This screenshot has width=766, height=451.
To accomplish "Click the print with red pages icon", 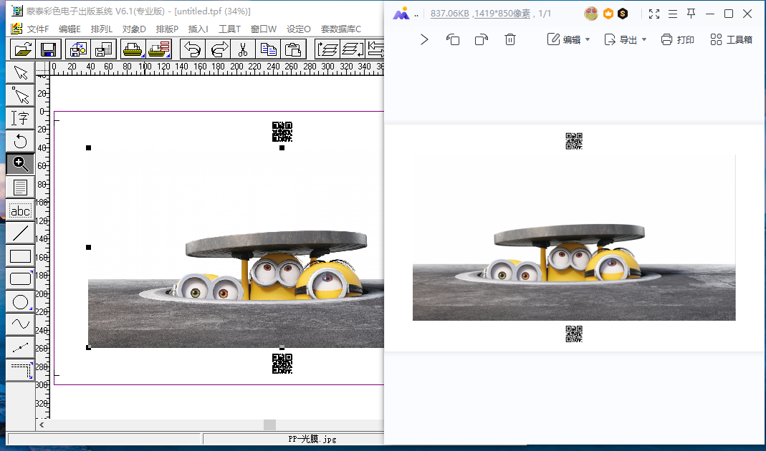I will (159, 49).
